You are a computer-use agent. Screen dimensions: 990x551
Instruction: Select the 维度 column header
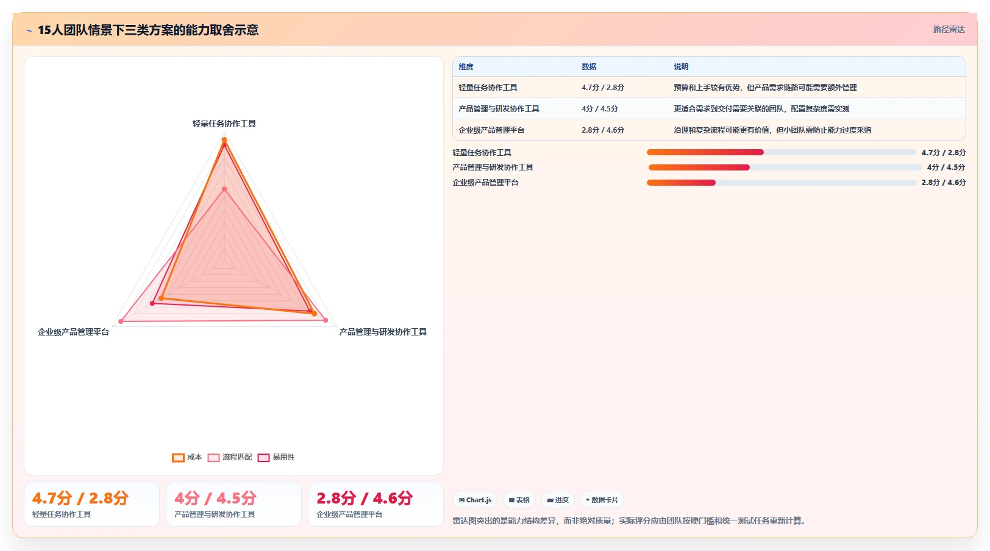(x=466, y=67)
